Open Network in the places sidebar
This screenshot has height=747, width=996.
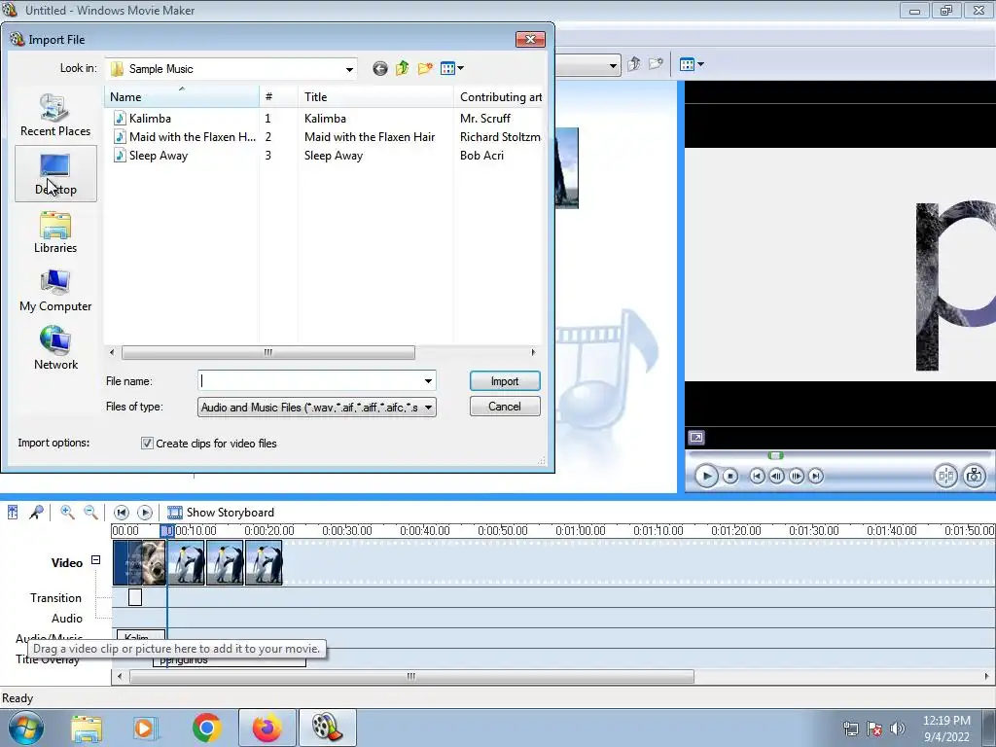[55, 349]
